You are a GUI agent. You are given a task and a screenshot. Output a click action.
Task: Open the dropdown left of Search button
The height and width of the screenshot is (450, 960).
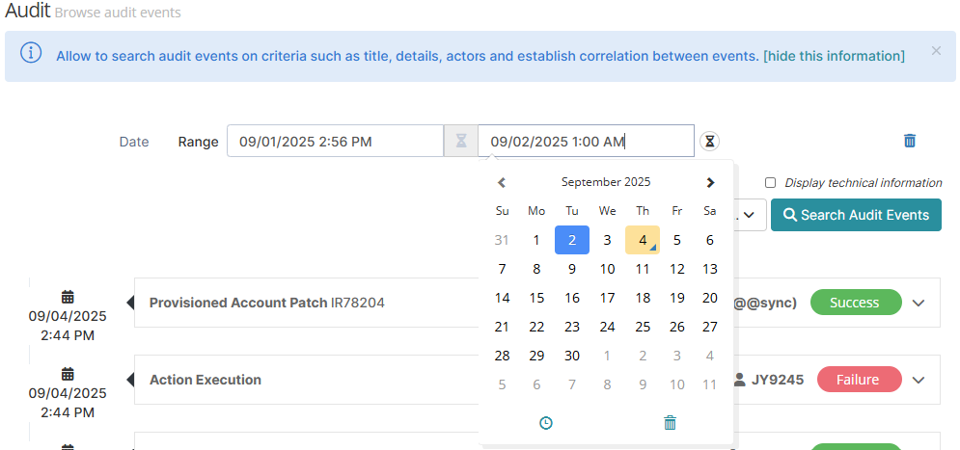click(x=749, y=215)
